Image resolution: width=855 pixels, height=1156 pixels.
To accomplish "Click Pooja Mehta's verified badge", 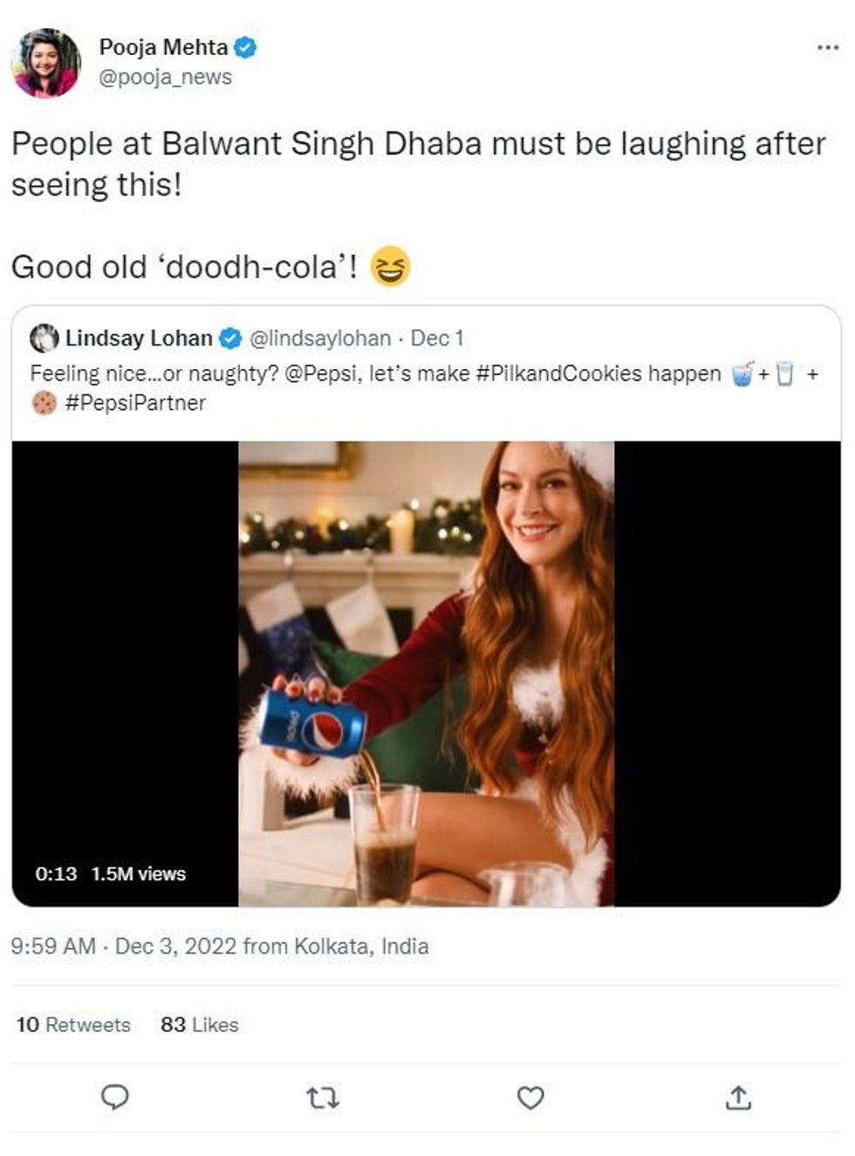I will click(x=246, y=47).
